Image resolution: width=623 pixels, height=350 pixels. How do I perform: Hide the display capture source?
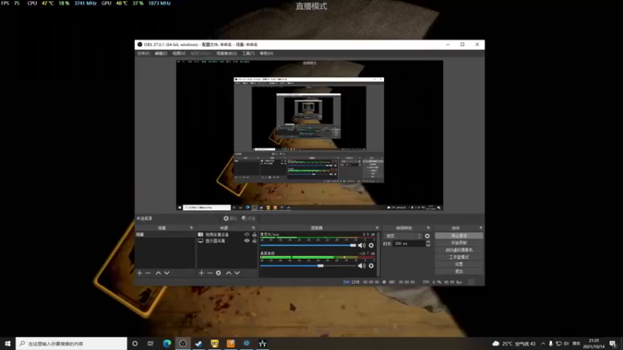point(247,241)
